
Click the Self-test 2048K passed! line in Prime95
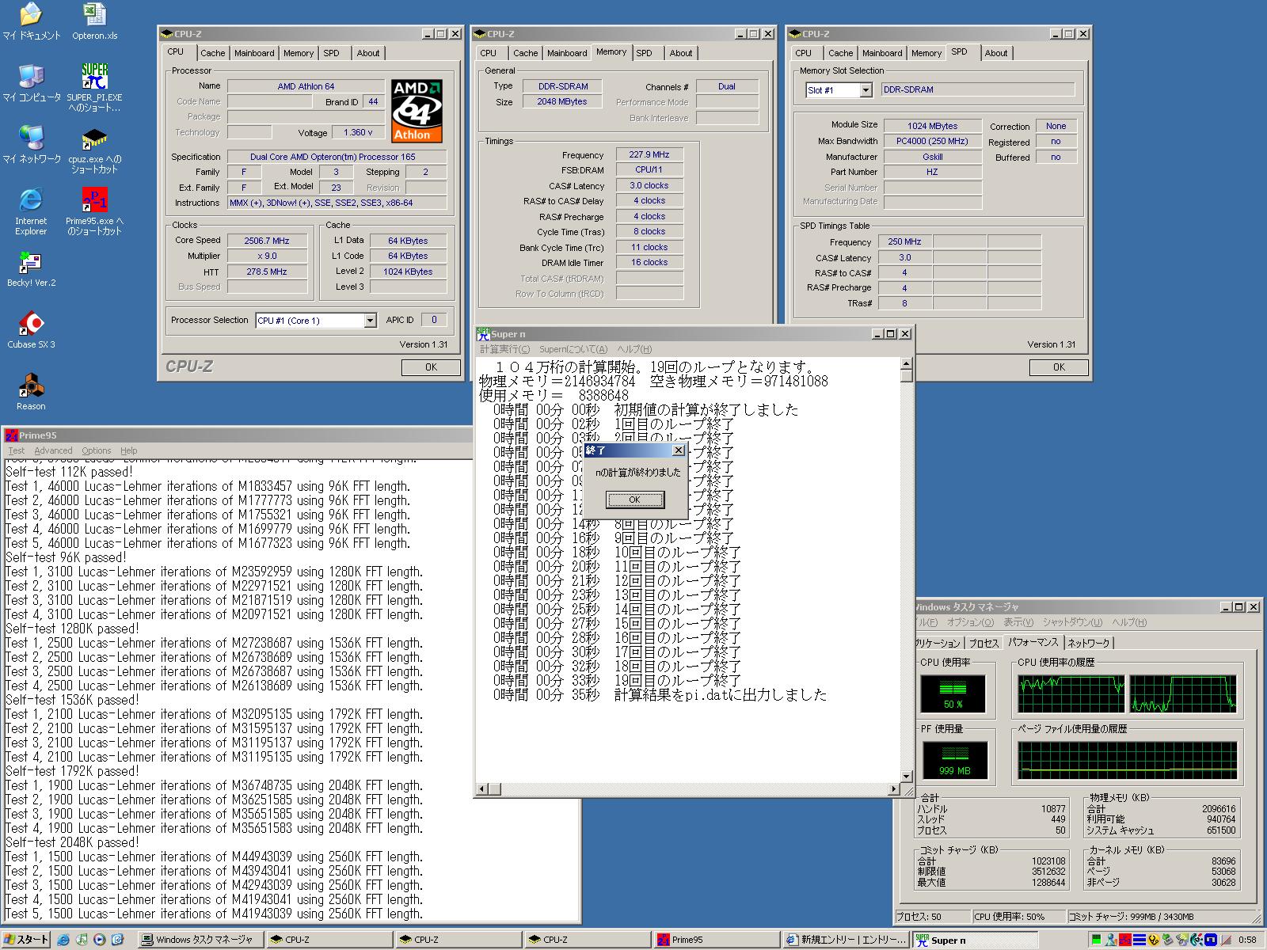[72, 842]
